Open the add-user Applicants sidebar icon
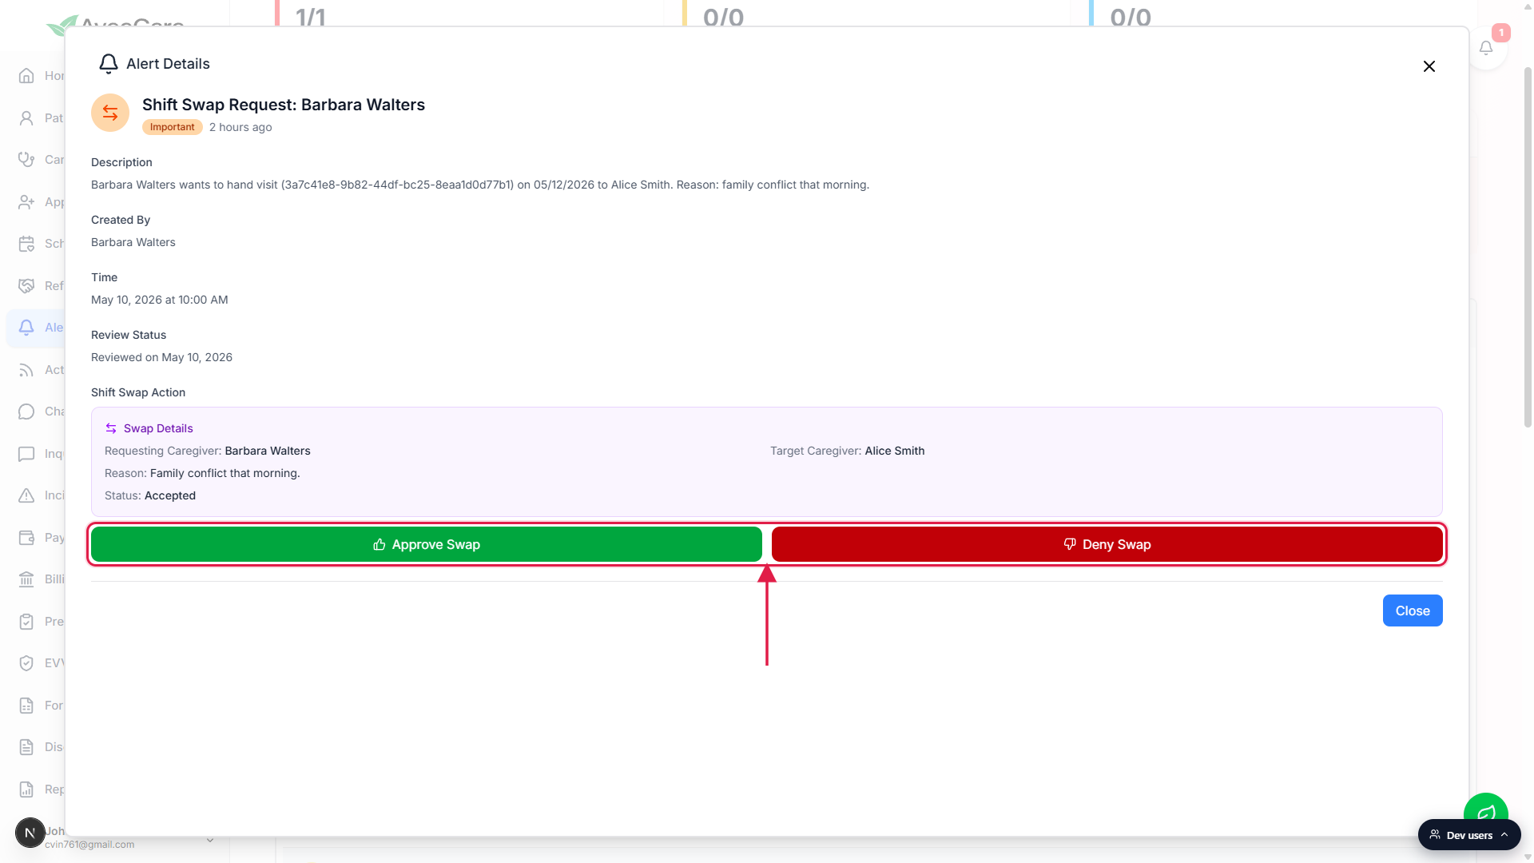This screenshot has width=1534, height=863. point(26,202)
